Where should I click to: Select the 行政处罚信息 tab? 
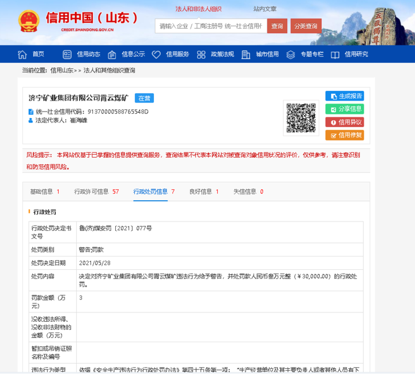click(x=154, y=192)
